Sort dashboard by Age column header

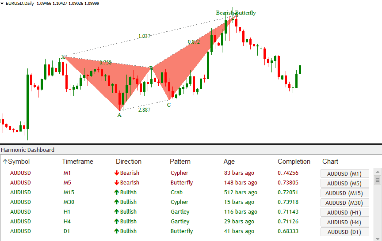229,162
